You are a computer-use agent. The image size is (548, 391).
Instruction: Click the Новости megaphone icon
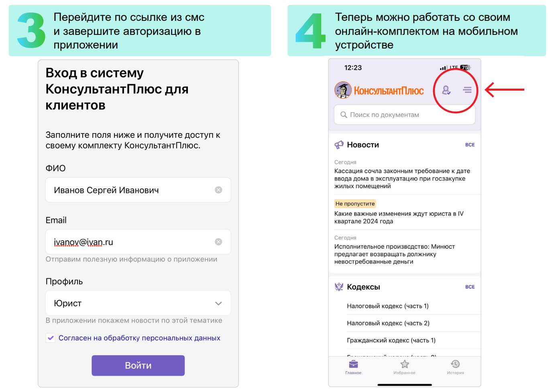[x=339, y=145]
